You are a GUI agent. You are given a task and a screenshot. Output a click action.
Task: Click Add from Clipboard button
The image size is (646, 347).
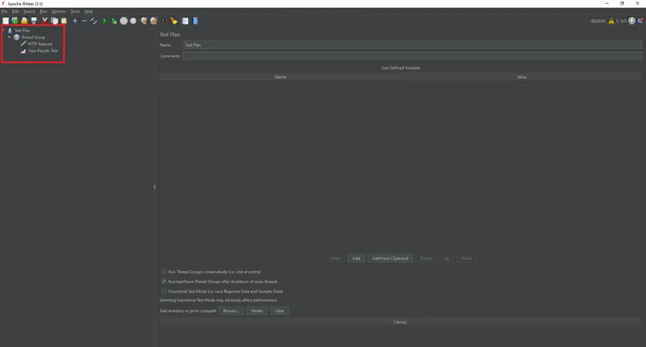pos(390,258)
